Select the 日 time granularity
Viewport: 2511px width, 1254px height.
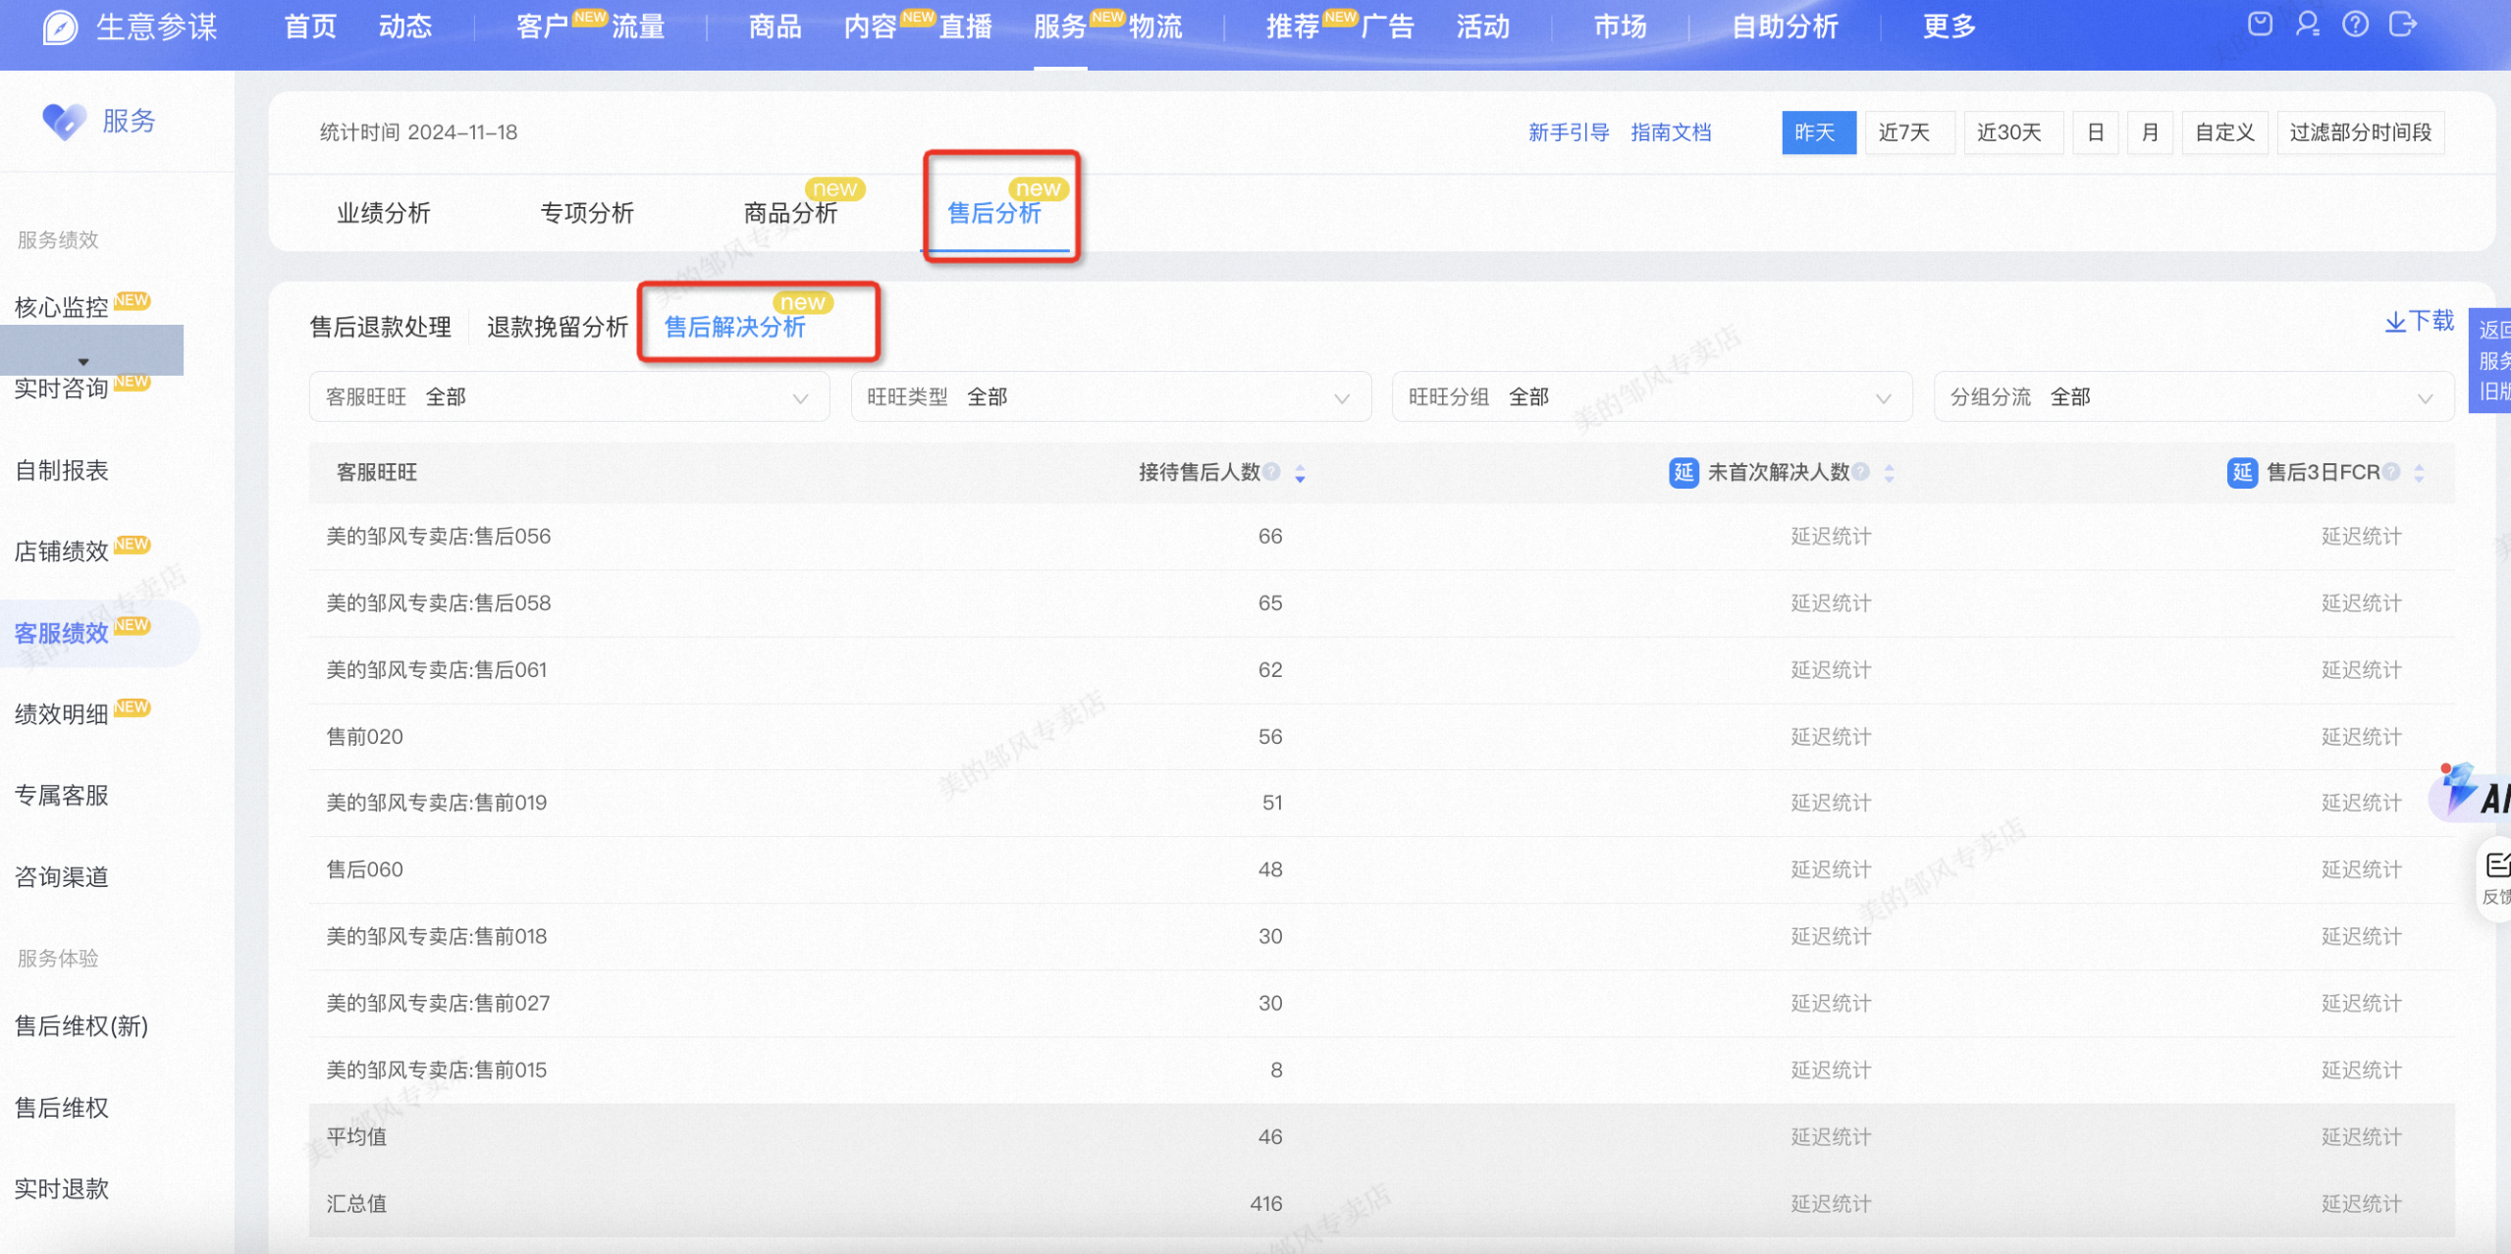(x=2096, y=132)
